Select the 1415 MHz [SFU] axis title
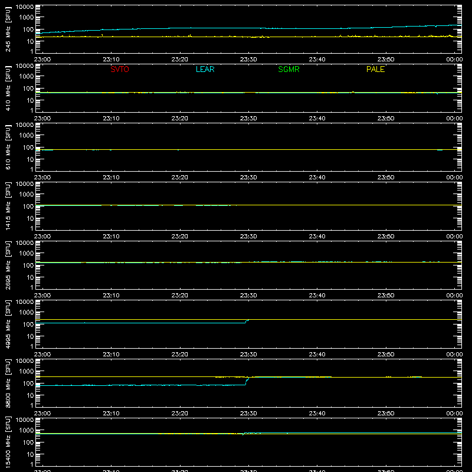 [x=8, y=206]
